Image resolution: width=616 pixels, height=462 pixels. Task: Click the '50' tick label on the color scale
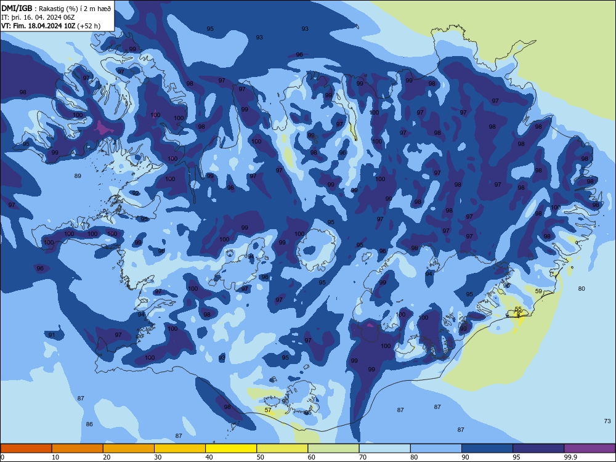(261, 457)
